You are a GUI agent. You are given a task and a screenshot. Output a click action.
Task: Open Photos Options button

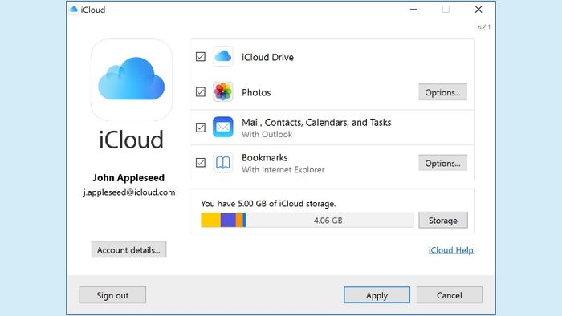pyautogui.click(x=442, y=92)
